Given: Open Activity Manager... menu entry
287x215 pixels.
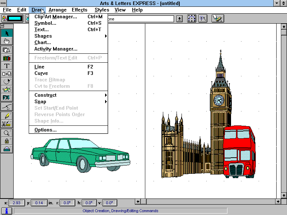Looking at the screenshot, I should [68, 49].
